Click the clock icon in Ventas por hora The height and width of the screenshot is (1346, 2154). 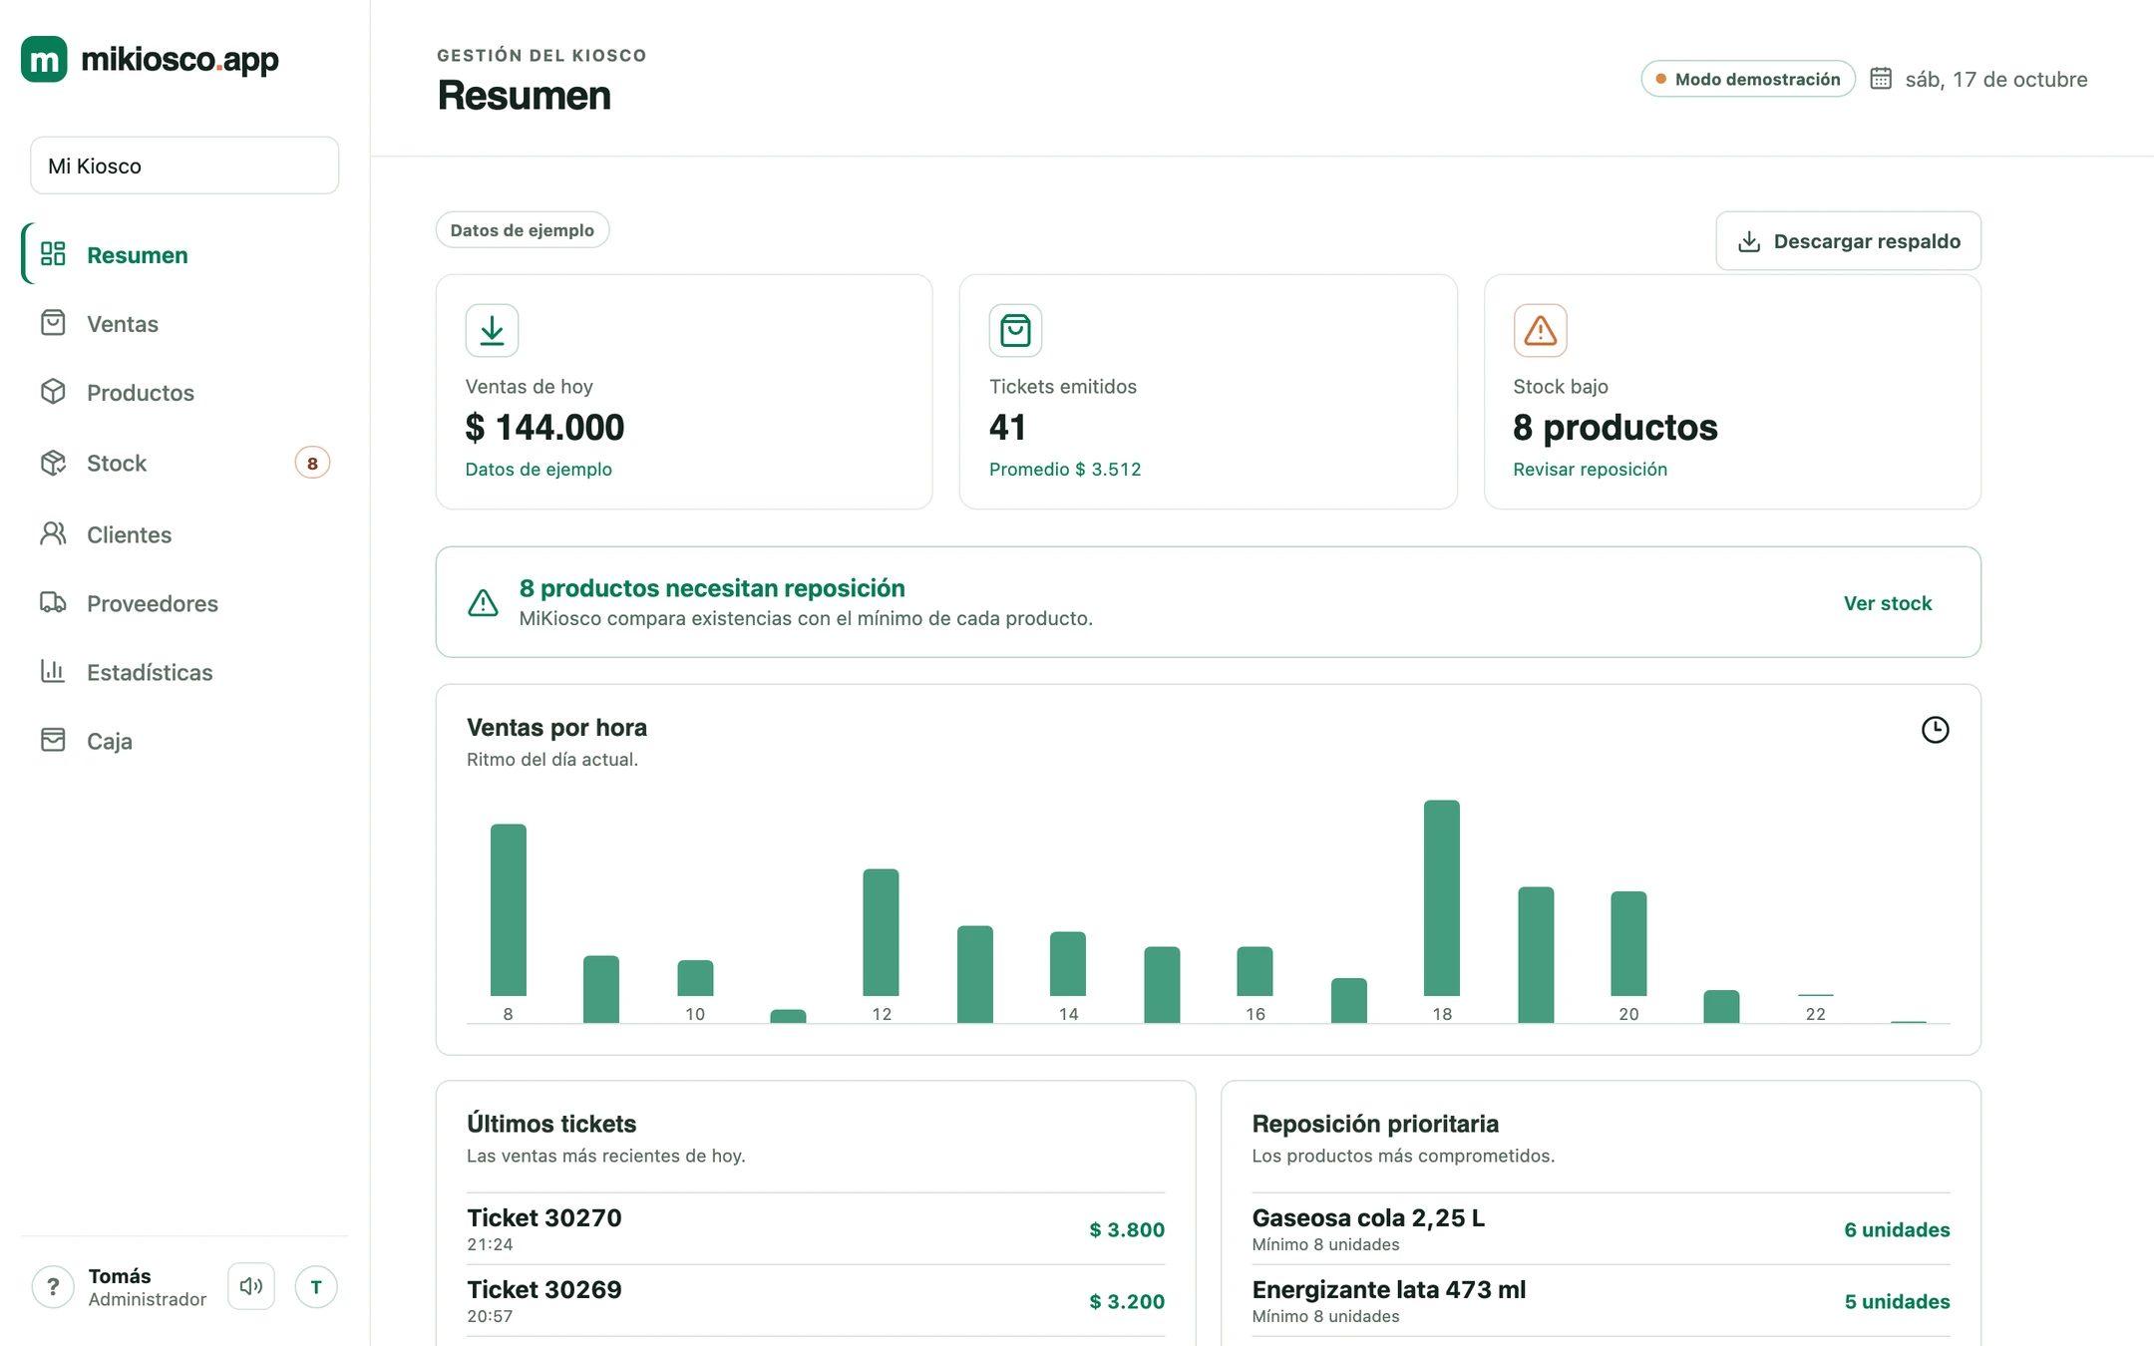1935,730
